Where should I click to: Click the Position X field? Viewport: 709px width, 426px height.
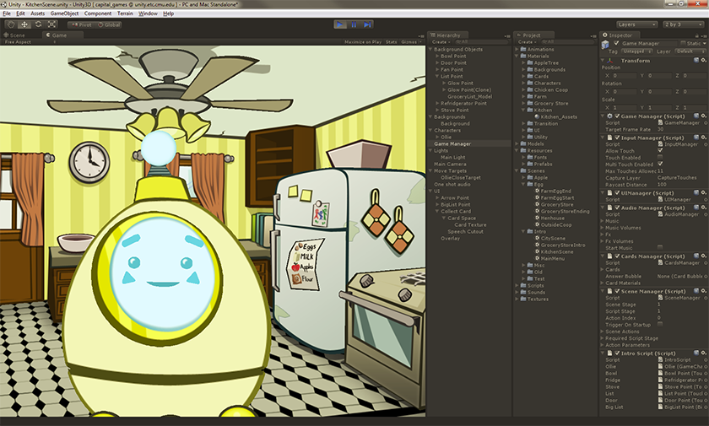click(x=624, y=75)
